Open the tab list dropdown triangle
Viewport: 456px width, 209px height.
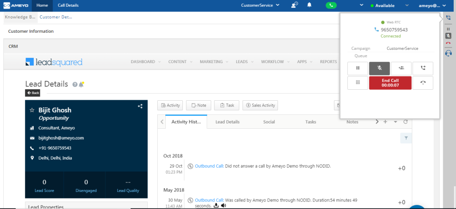pos(396,122)
